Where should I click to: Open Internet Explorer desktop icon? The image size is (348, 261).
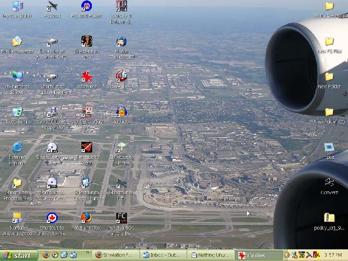tap(17, 148)
